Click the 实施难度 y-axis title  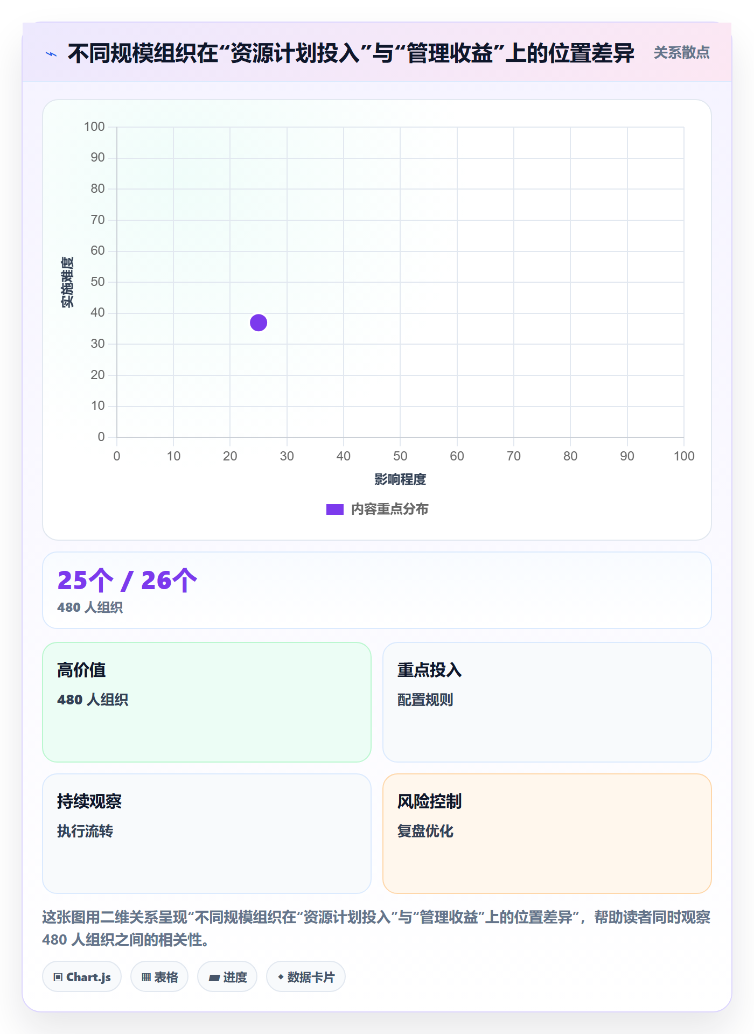(x=67, y=282)
